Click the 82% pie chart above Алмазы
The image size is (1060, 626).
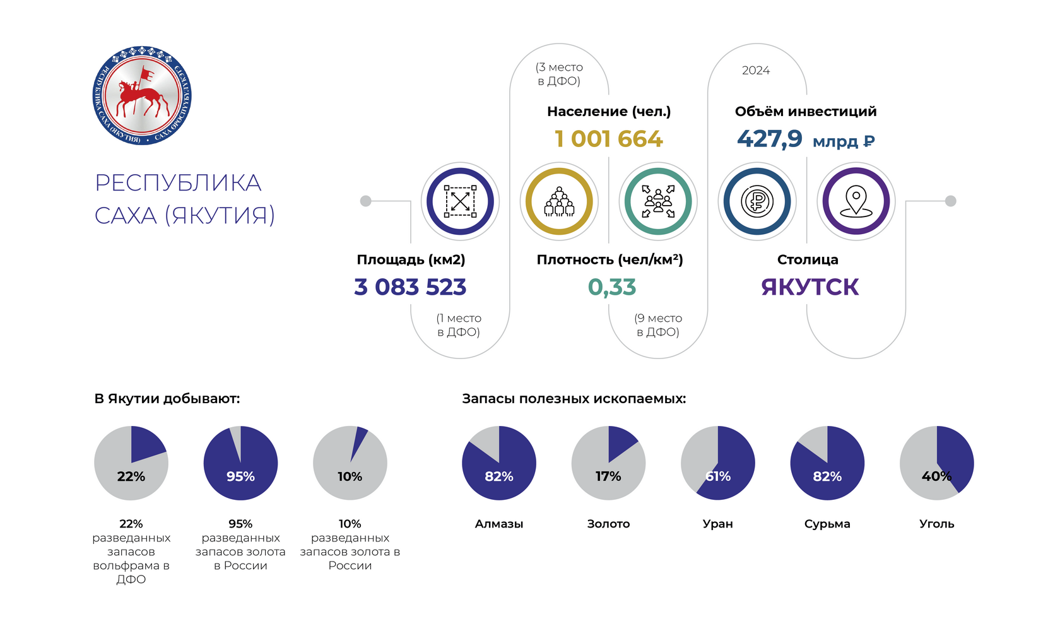coord(499,463)
